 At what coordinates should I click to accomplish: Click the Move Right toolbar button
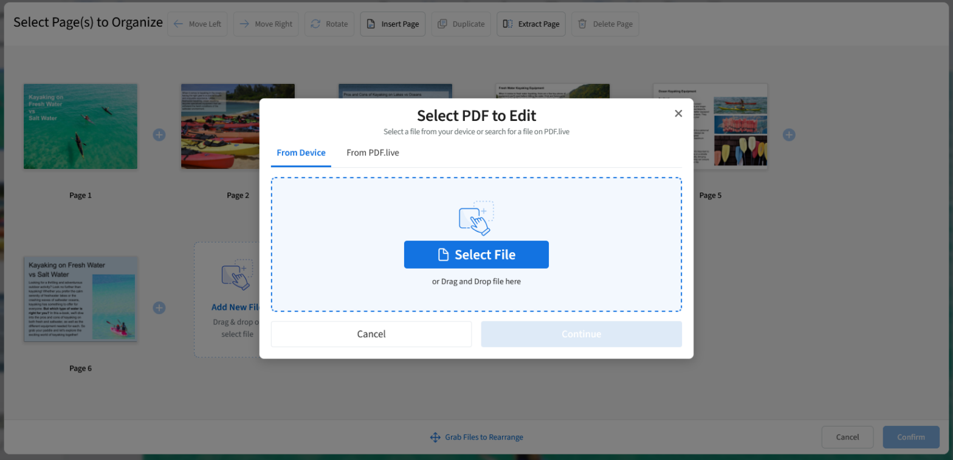click(x=266, y=24)
